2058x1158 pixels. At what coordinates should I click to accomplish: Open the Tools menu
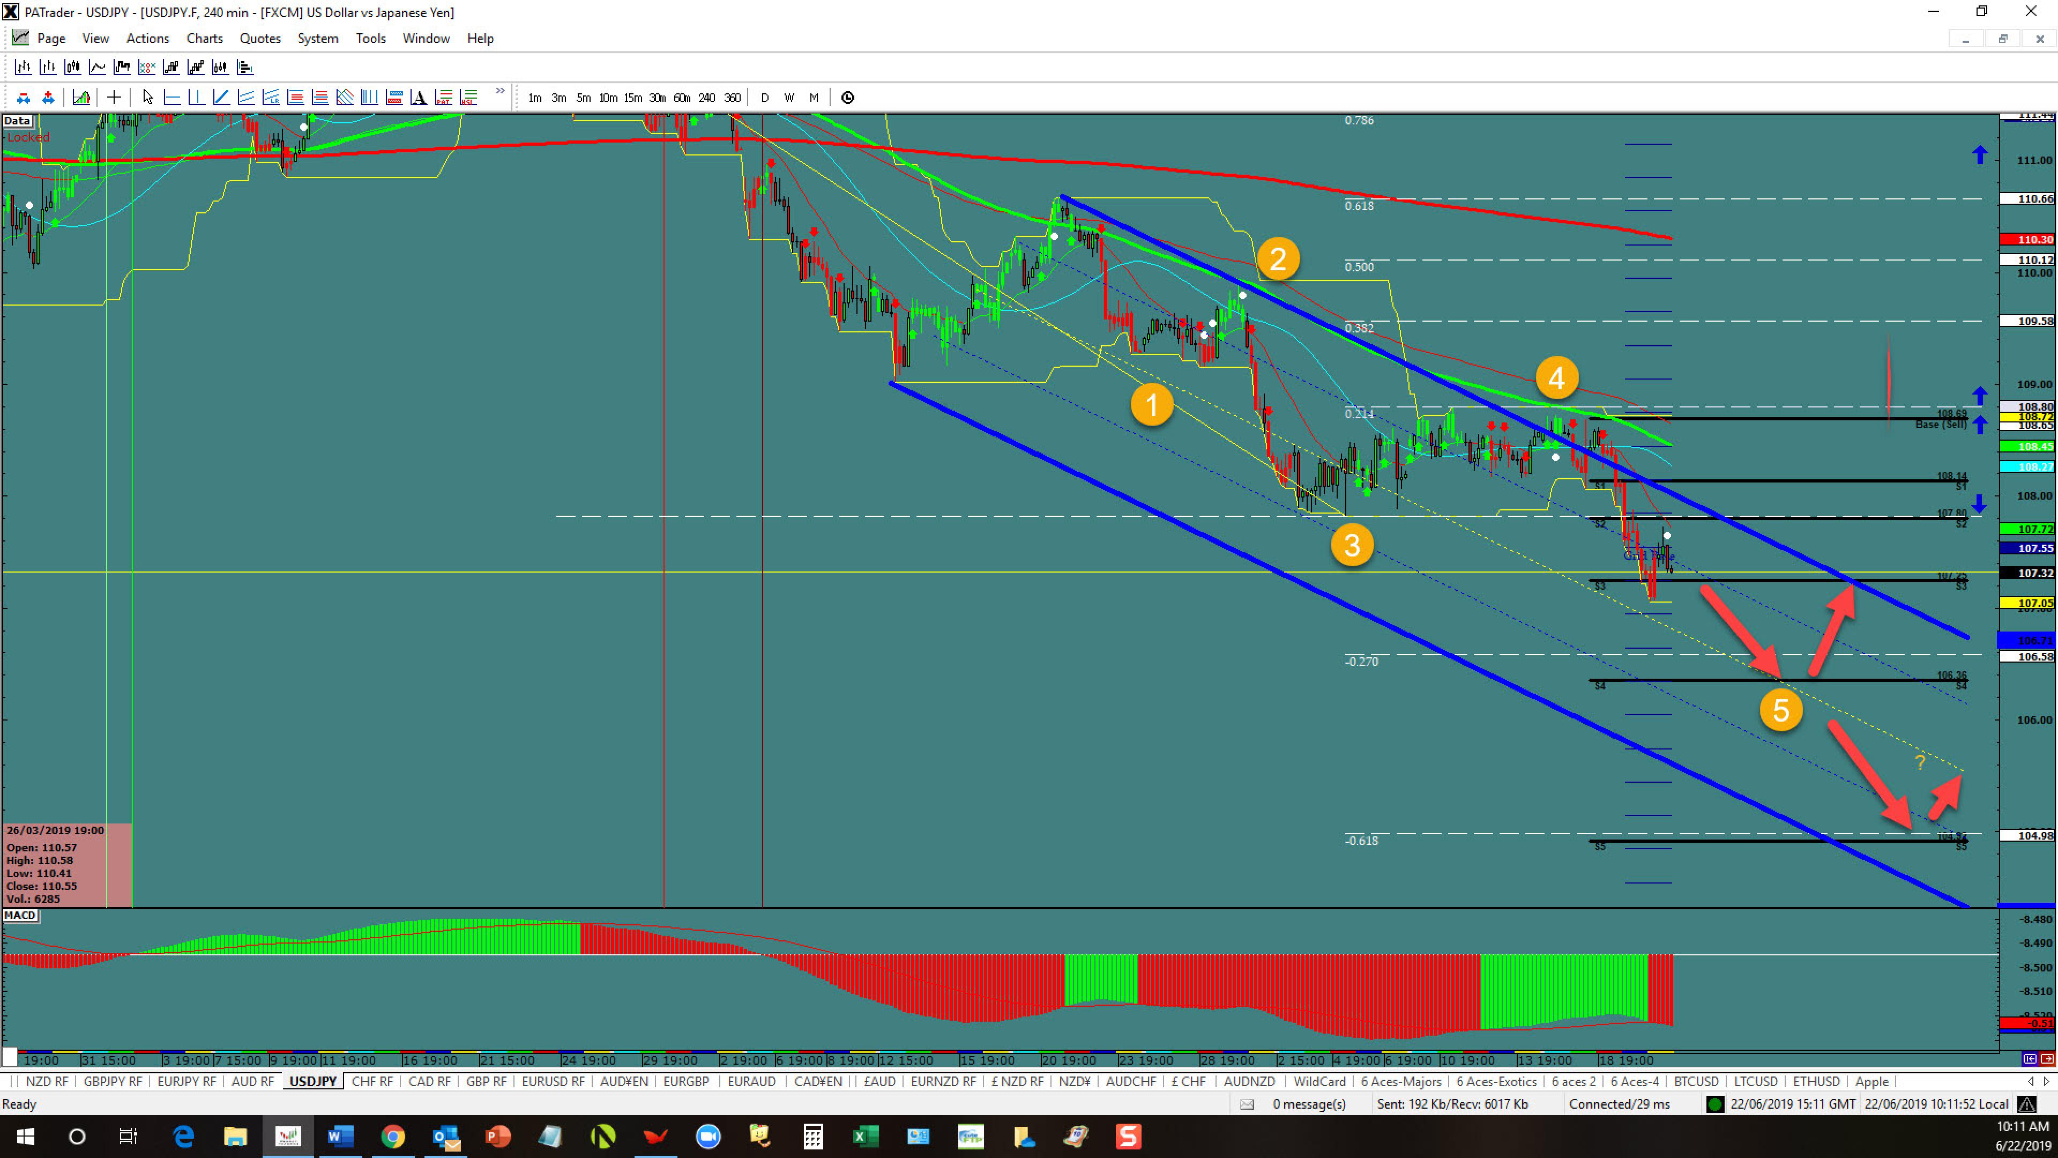[x=371, y=39]
